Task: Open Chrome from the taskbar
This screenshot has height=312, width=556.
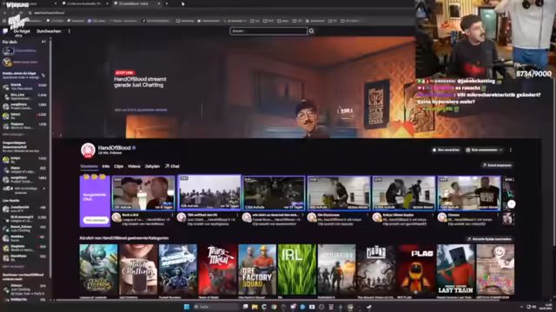Action: tap(274, 307)
